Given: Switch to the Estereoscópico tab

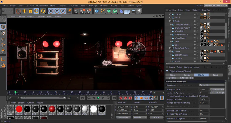Looking at the screenshot, I should tap(187, 78).
